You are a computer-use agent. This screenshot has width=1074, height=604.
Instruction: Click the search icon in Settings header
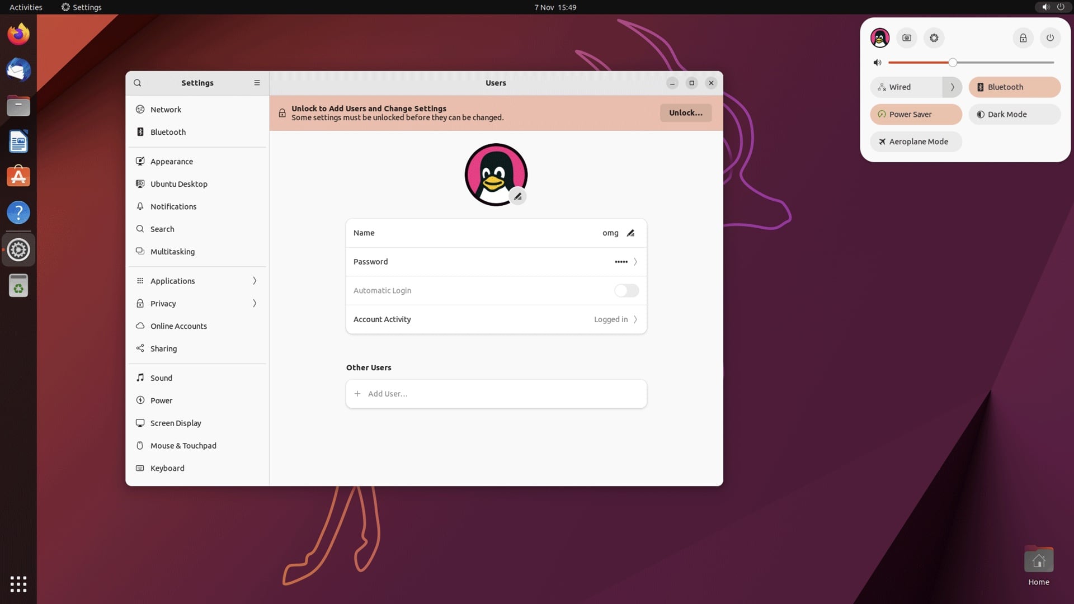pyautogui.click(x=138, y=83)
